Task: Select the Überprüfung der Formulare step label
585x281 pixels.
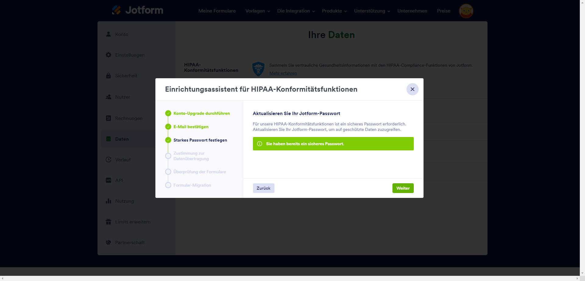Action: click(x=200, y=172)
